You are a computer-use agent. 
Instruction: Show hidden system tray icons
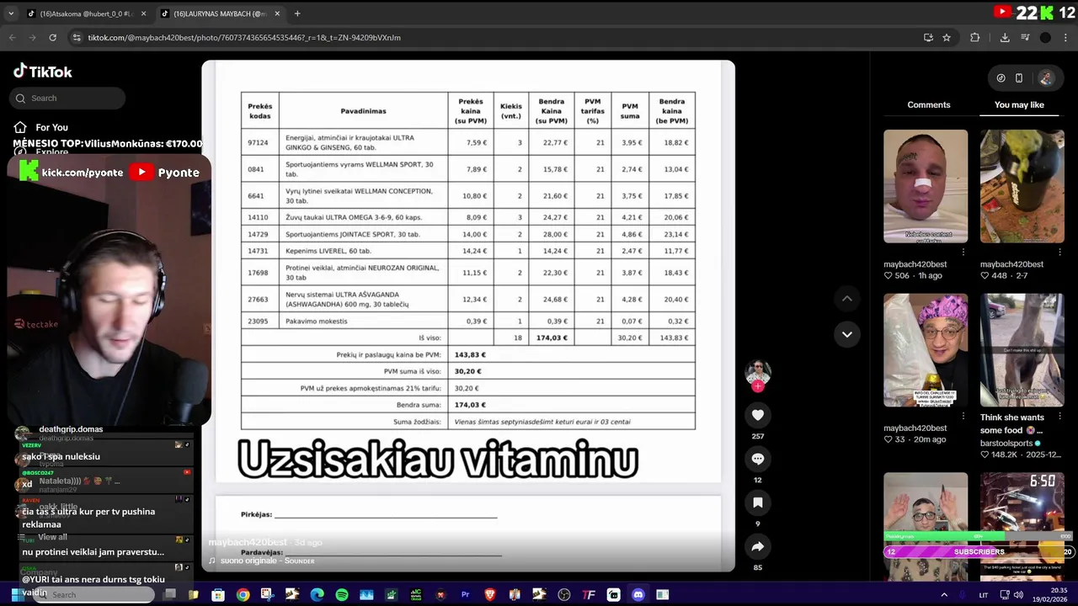click(943, 595)
